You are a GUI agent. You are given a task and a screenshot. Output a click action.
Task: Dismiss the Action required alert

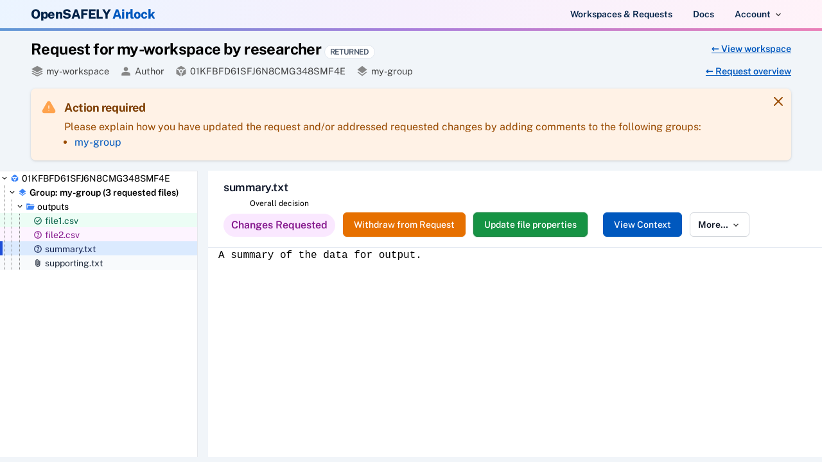pyautogui.click(x=778, y=101)
